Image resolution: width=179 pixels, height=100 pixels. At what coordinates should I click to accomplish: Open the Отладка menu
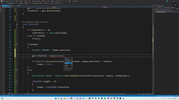[26, 1]
